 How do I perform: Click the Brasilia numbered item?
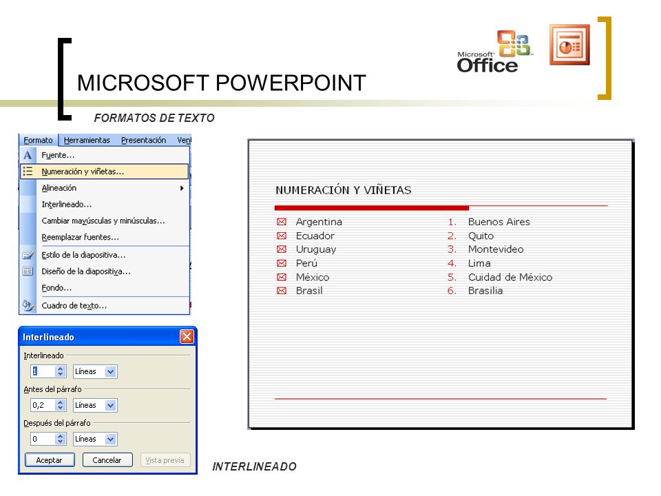point(485,291)
